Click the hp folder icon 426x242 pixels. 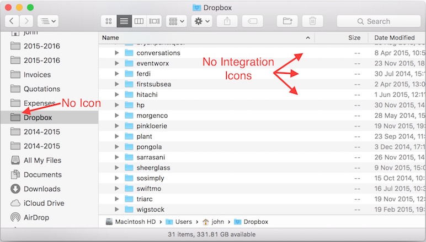(129, 105)
